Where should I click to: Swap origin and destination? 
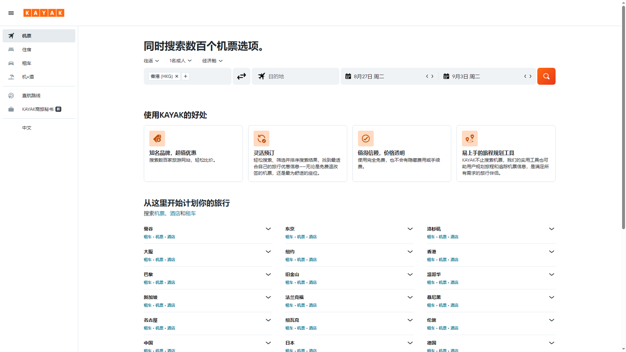[241, 76]
